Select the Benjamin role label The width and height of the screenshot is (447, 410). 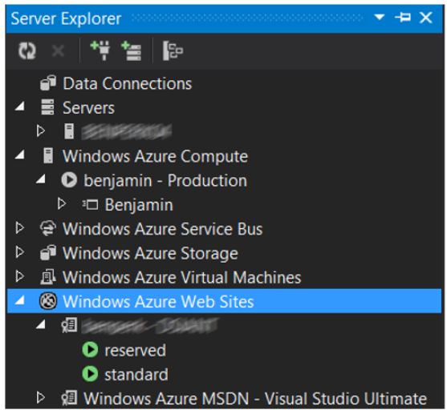139,205
